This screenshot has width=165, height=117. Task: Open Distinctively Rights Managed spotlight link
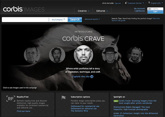coord(132,108)
